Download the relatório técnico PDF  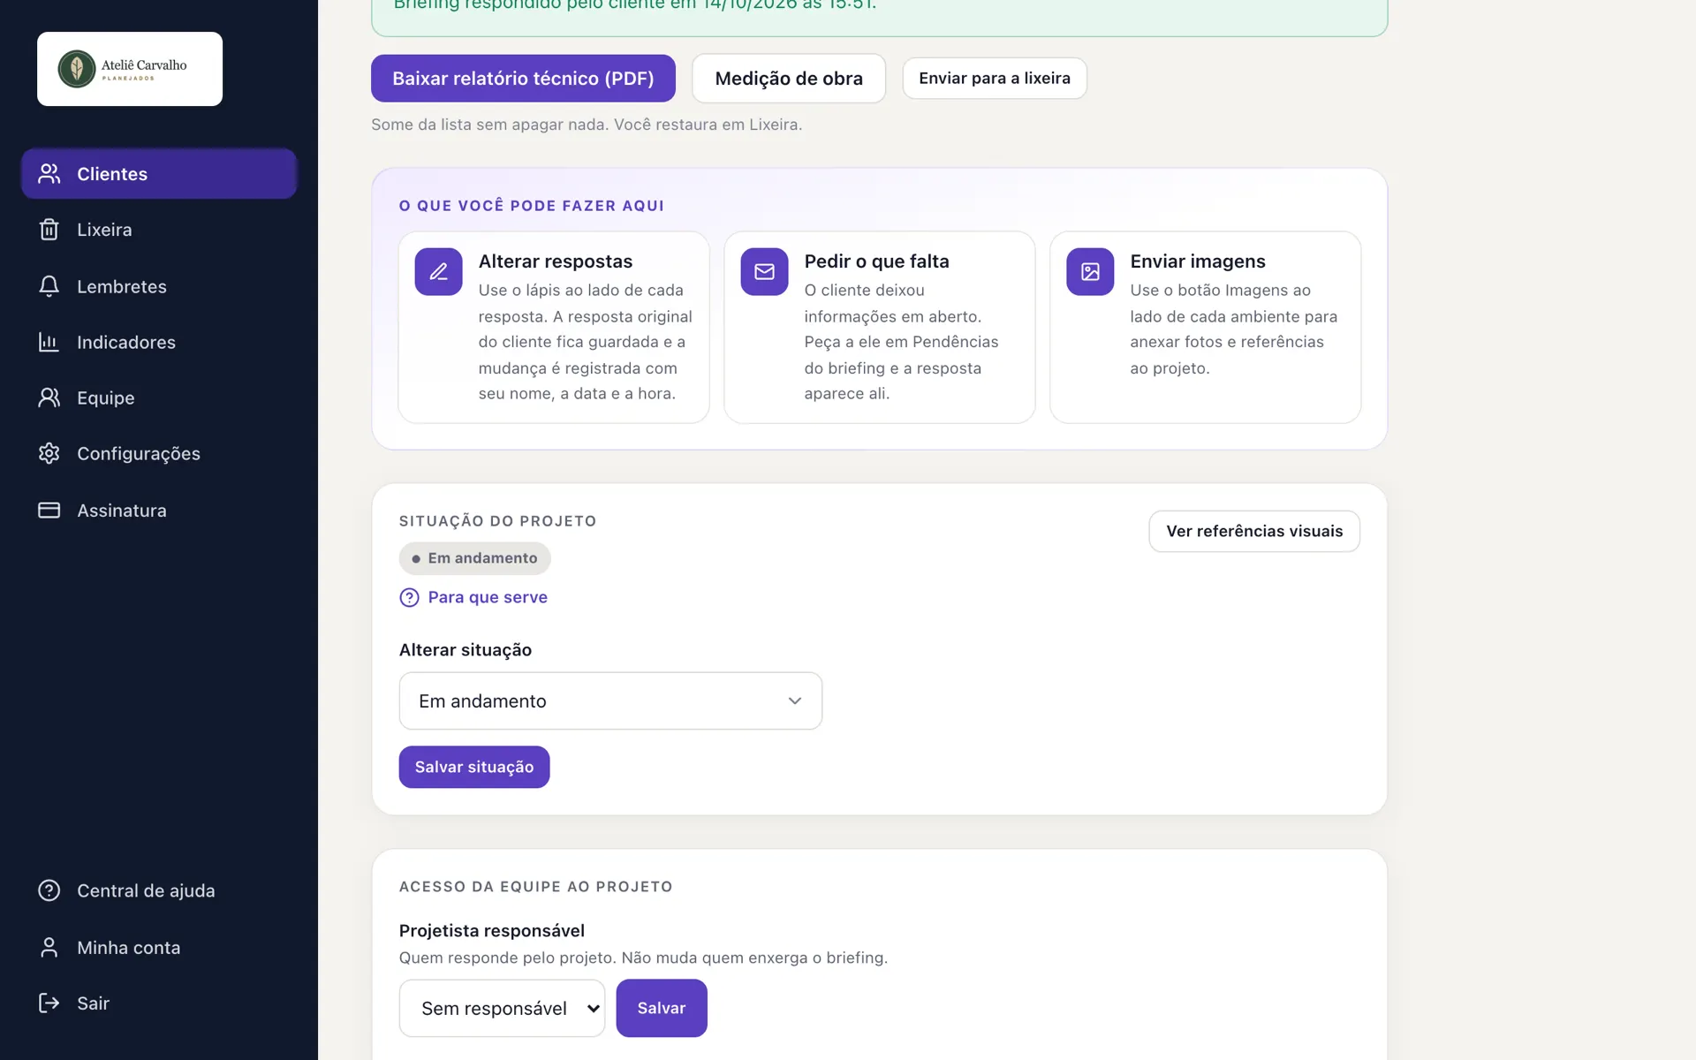pos(523,79)
